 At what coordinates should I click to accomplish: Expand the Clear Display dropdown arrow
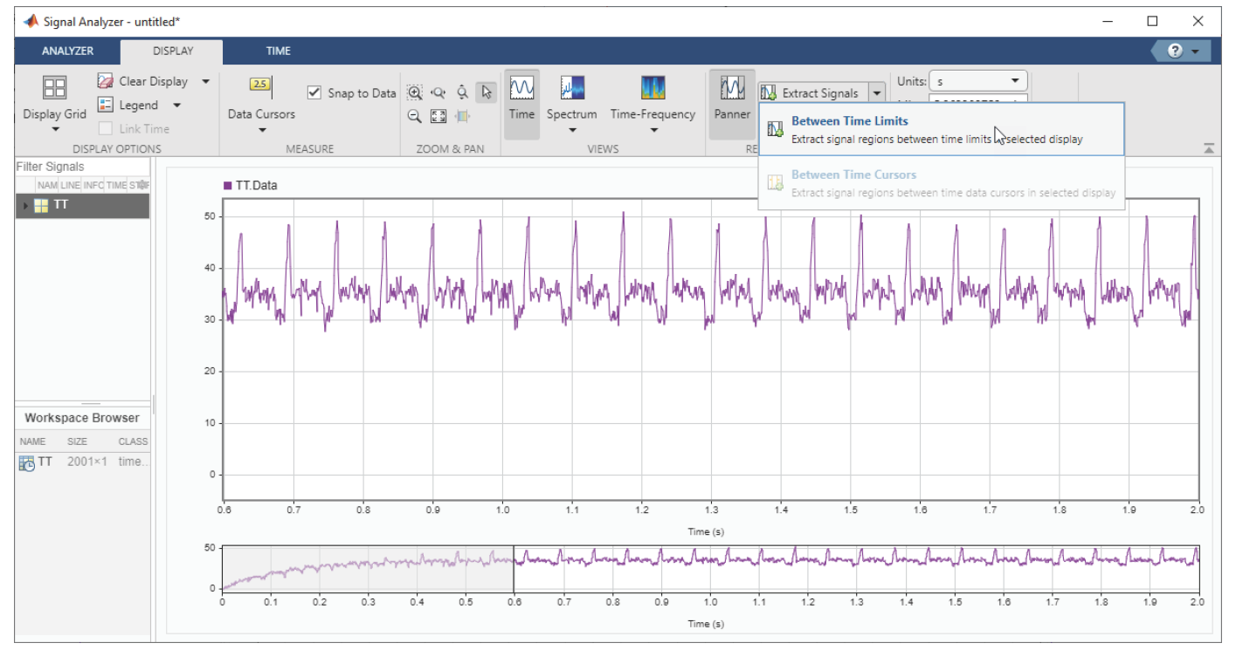click(x=206, y=81)
